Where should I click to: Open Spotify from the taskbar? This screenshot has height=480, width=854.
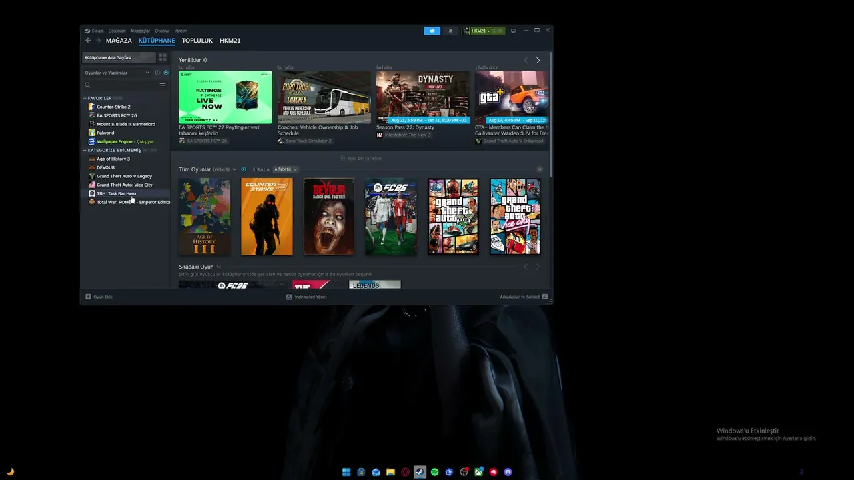434,472
